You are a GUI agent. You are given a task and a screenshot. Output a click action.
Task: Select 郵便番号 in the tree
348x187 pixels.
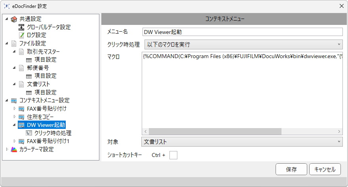point(38,68)
